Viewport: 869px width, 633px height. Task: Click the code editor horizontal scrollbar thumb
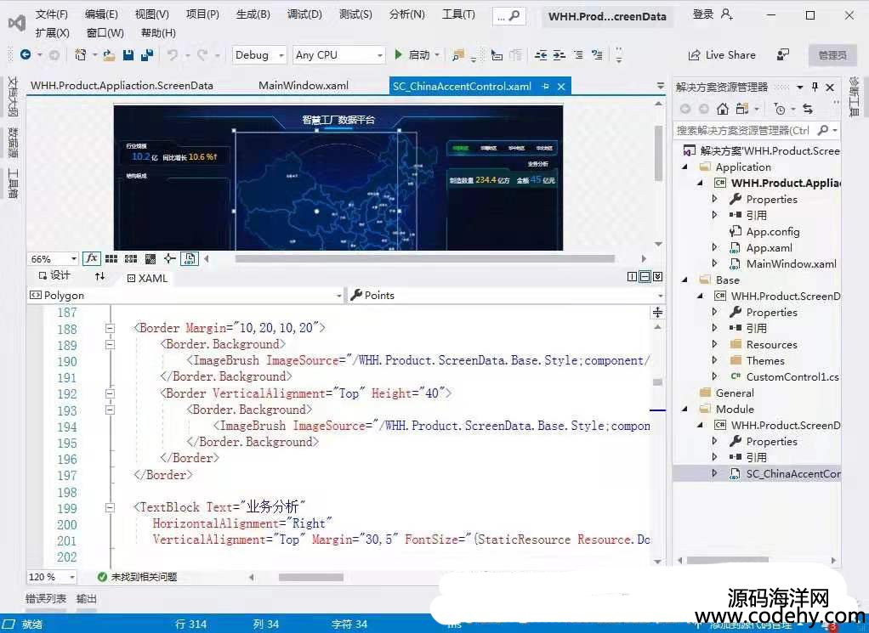tap(310, 577)
